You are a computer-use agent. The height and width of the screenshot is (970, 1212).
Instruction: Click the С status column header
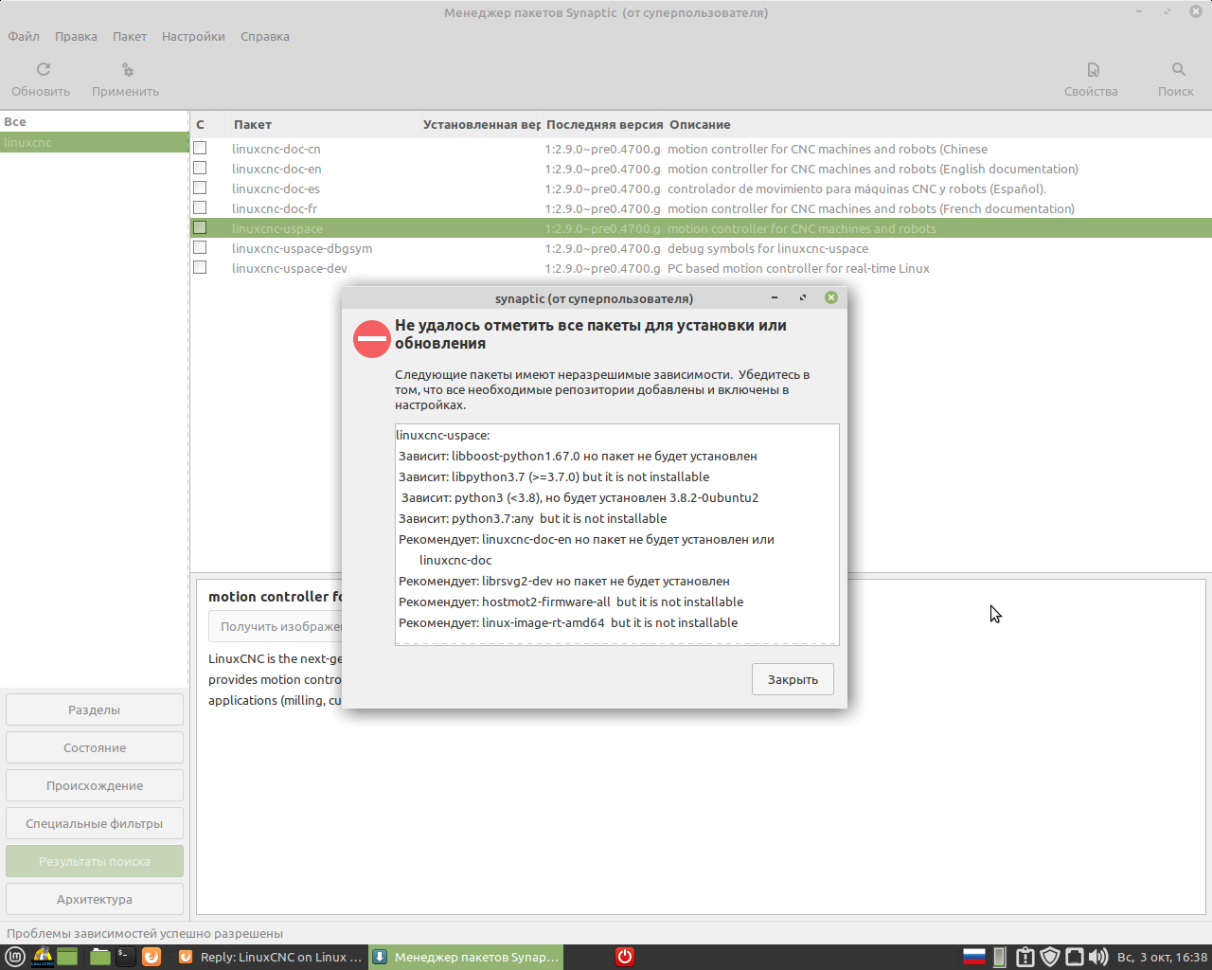click(200, 125)
